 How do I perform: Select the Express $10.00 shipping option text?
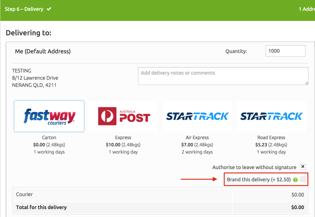pyautogui.click(x=123, y=144)
